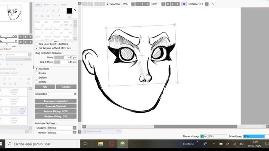Open File Explorer from the taskbar

(x=100, y=144)
